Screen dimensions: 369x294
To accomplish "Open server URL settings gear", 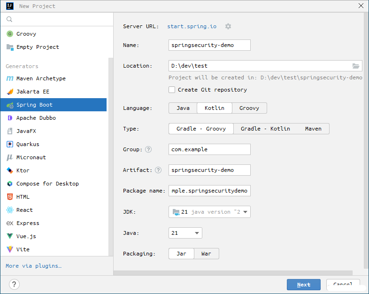I will [228, 26].
